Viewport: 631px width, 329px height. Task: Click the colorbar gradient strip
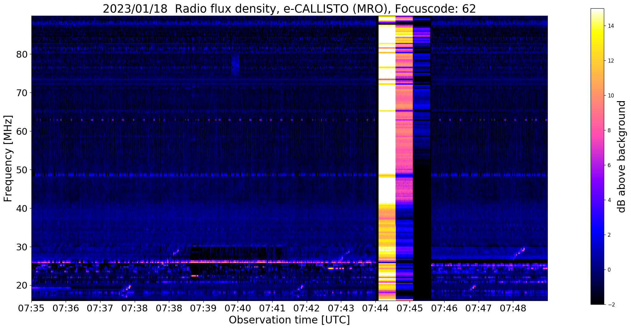[597, 156]
